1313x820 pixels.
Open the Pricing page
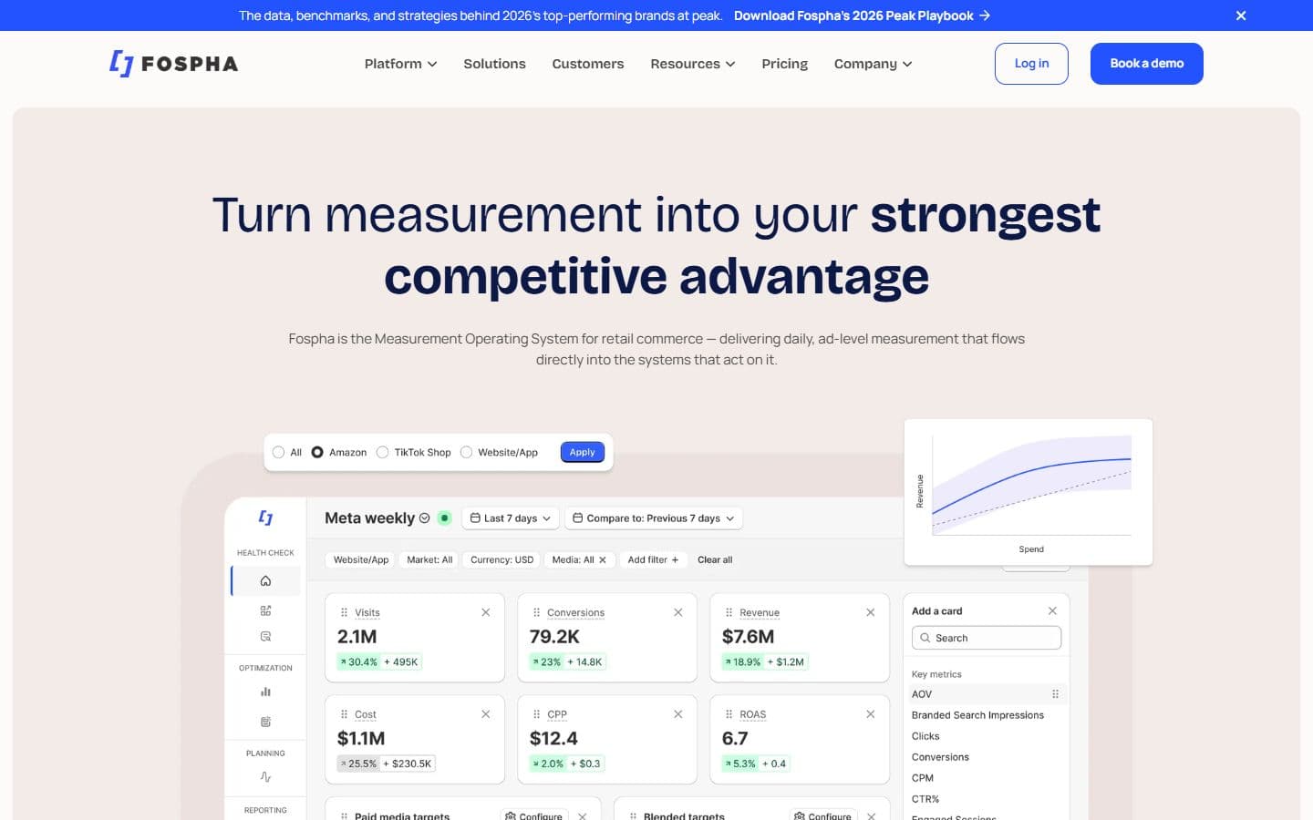tap(784, 64)
